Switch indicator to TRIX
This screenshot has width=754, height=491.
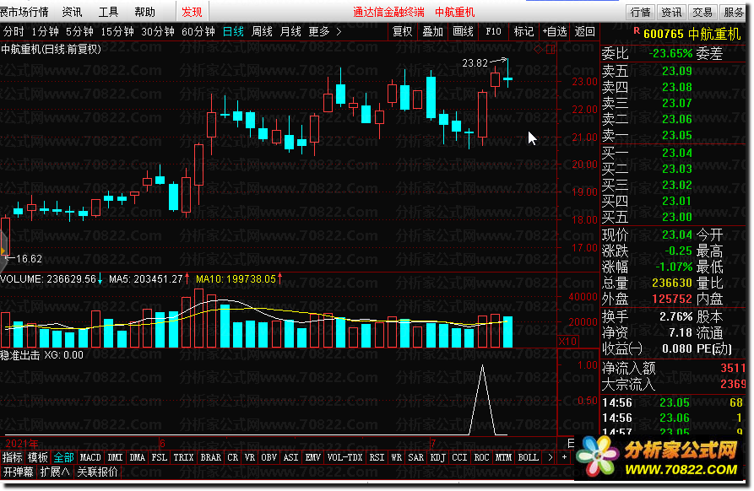pos(184,457)
